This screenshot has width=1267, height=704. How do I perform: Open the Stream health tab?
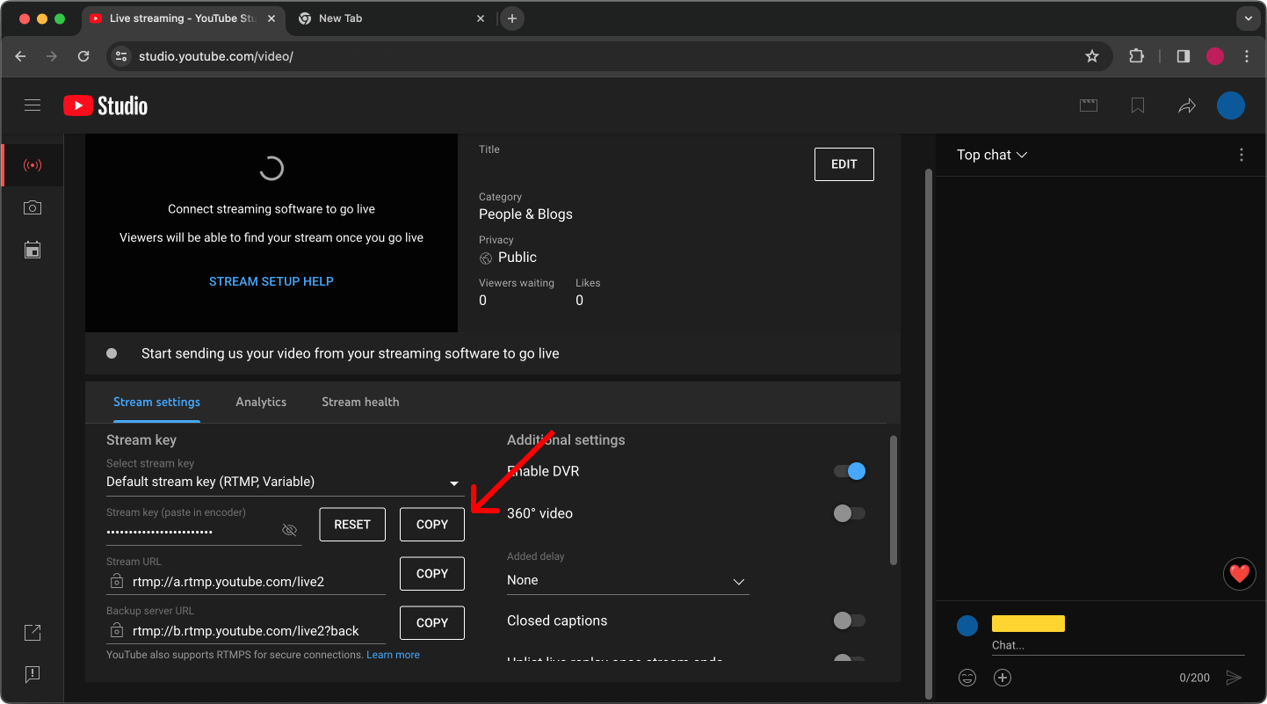click(360, 402)
